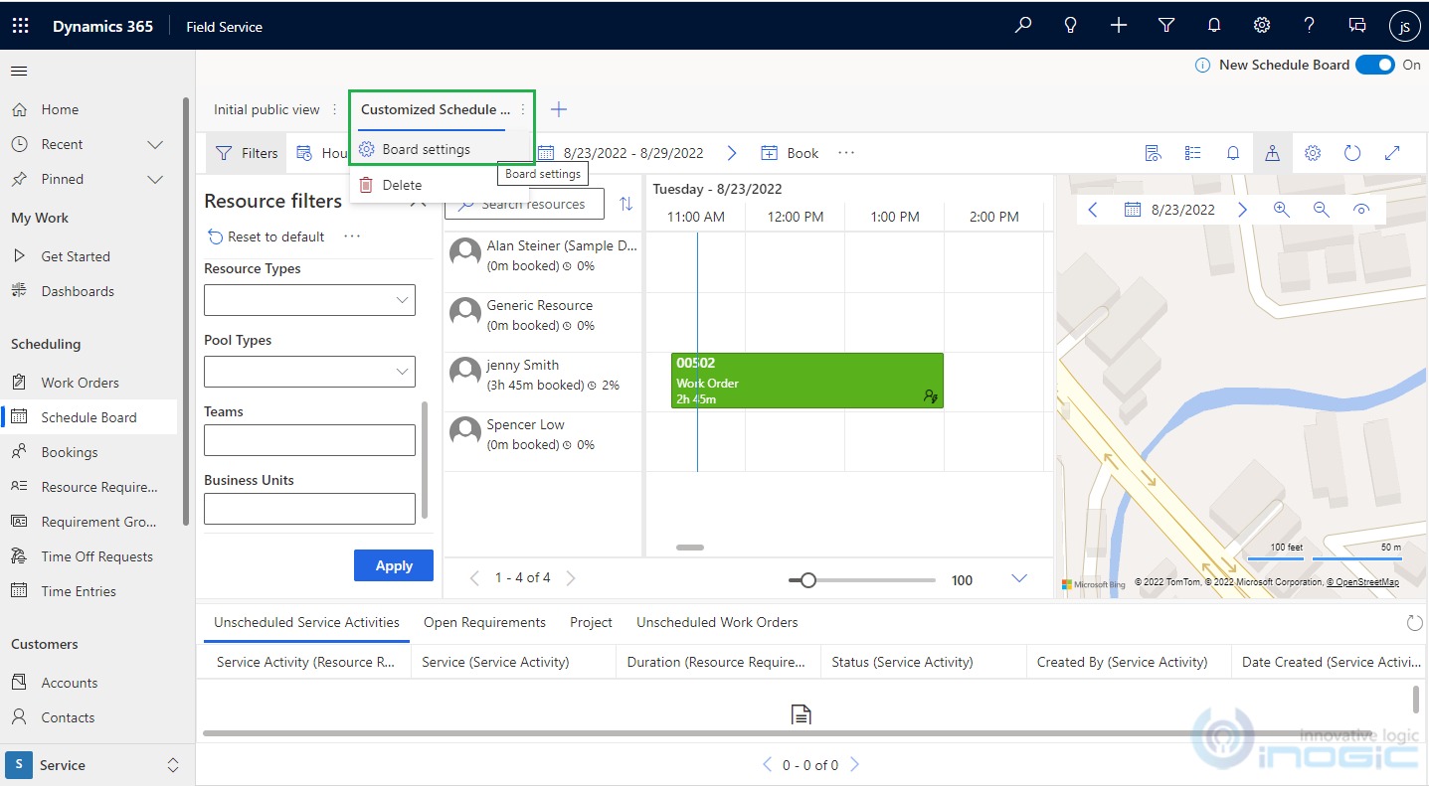Toggle the Filters pane button

248,153
